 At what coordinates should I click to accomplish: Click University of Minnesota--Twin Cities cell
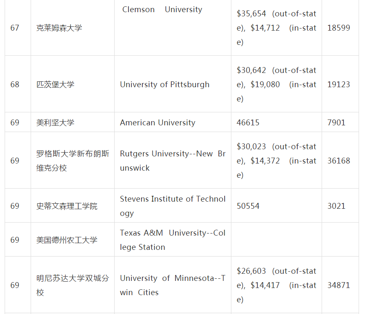click(x=173, y=285)
